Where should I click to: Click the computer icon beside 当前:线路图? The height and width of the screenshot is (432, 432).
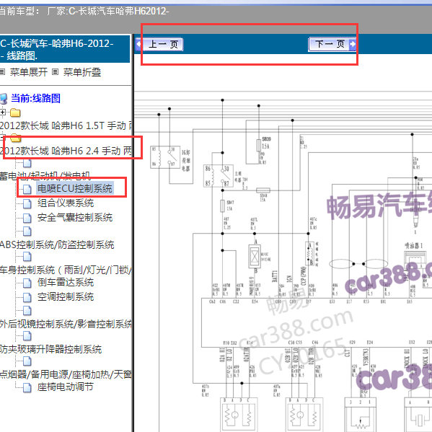pyautogui.click(x=4, y=99)
